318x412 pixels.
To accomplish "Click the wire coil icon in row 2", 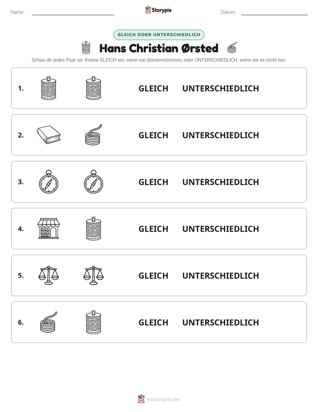I will [x=94, y=135].
